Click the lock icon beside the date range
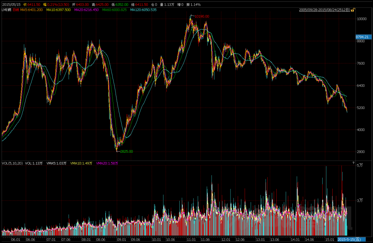This screenshot has height=243, width=373. 352,10
